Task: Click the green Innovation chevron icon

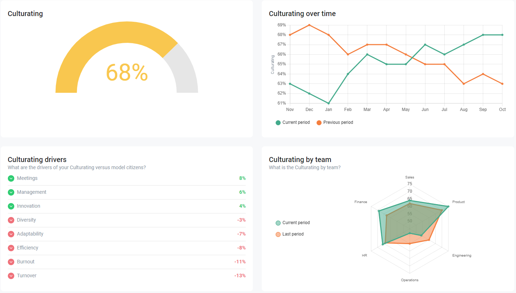Action: (x=11, y=206)
